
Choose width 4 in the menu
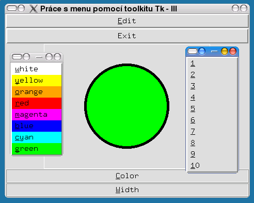[x=212, y=98]
